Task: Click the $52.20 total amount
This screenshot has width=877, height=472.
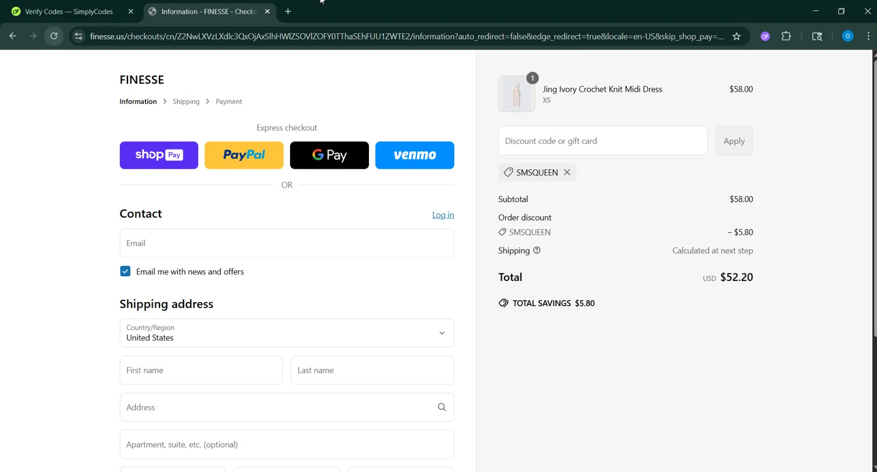Action: pyautogui.click(x=737, y=277)
